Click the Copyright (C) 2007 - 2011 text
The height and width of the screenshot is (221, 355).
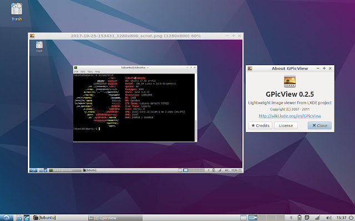pyautogui.click(x=290, y=109)
